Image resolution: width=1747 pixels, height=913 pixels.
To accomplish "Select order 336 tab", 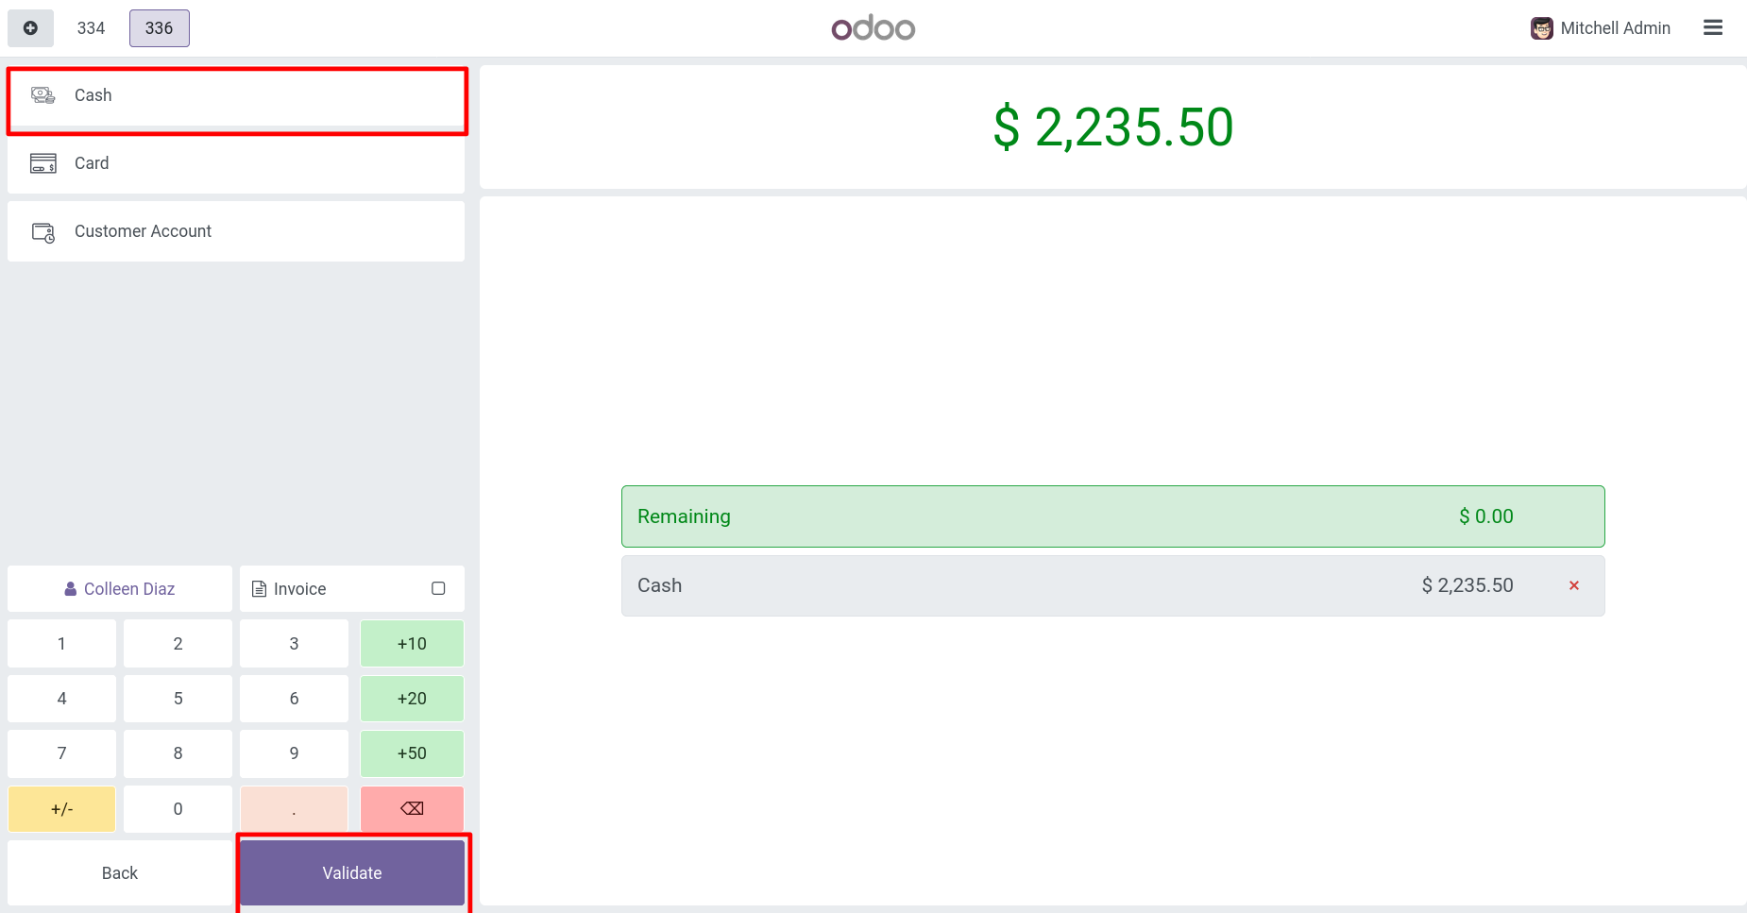I will click(159, 28).
